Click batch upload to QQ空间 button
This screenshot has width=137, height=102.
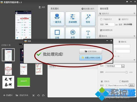(x=91, y=58)
